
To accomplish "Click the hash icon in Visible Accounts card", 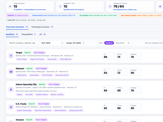I will 10,6.
